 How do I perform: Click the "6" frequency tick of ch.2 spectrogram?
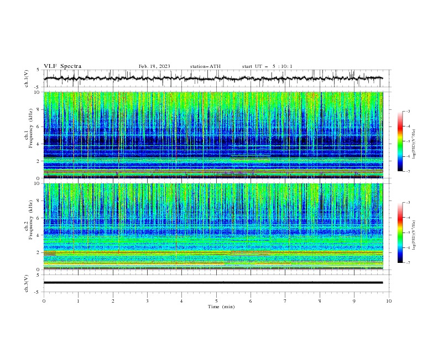(39, 218)
